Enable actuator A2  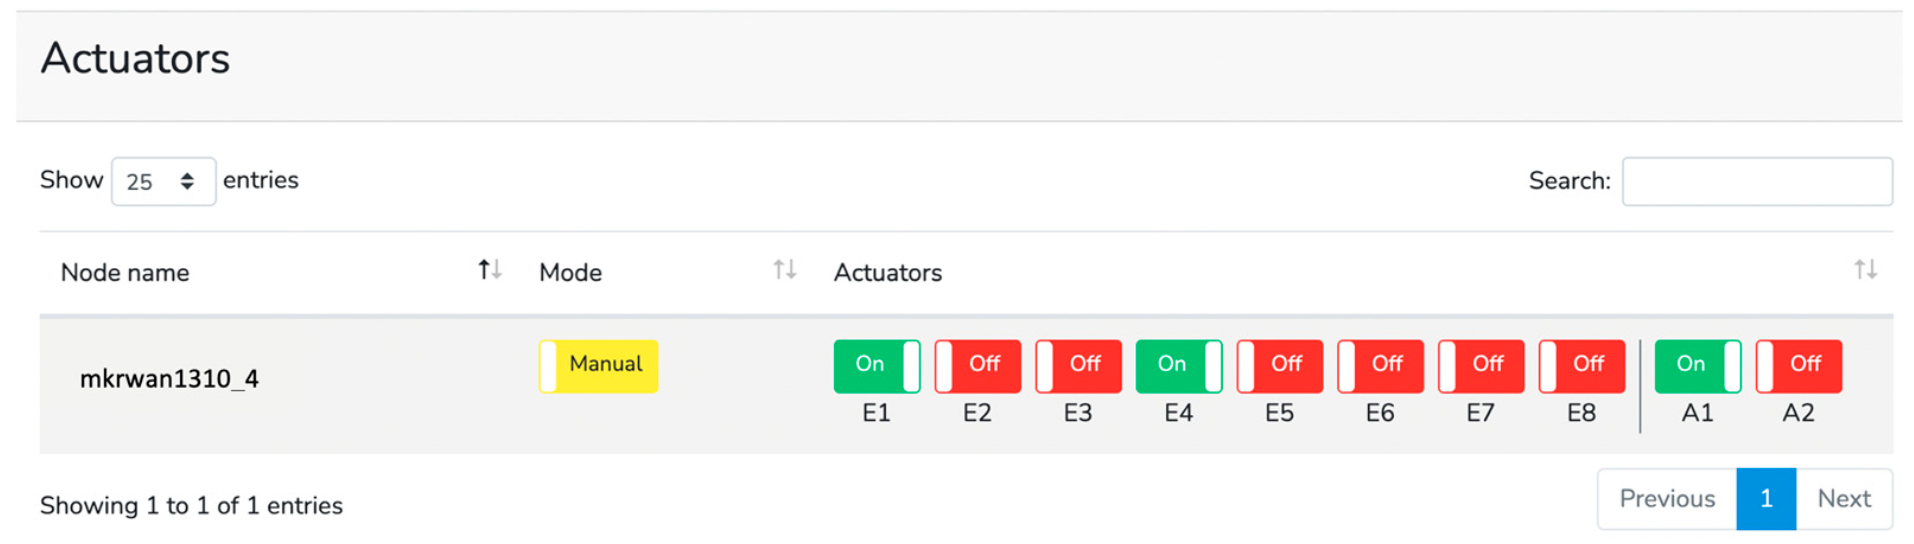tap(1798, 366)
